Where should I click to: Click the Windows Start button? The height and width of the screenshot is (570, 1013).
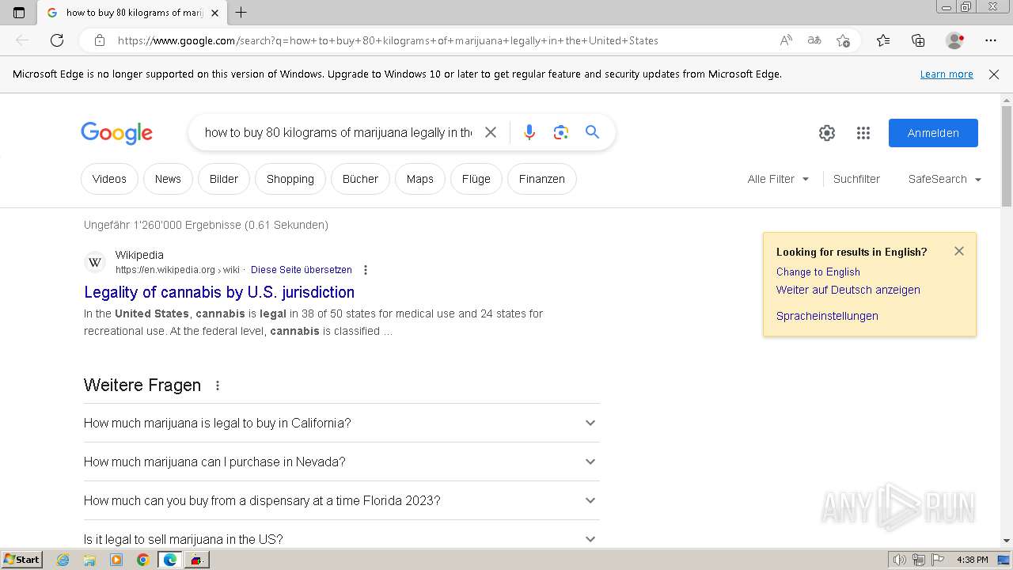click(x=21, y=560)
